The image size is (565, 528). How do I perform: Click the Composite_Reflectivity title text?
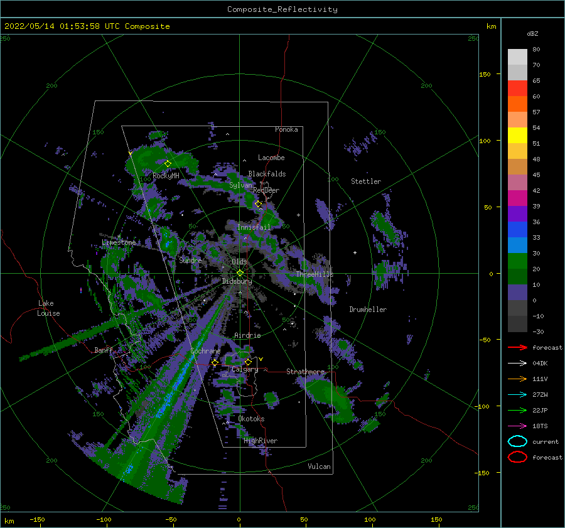[282, 9]
